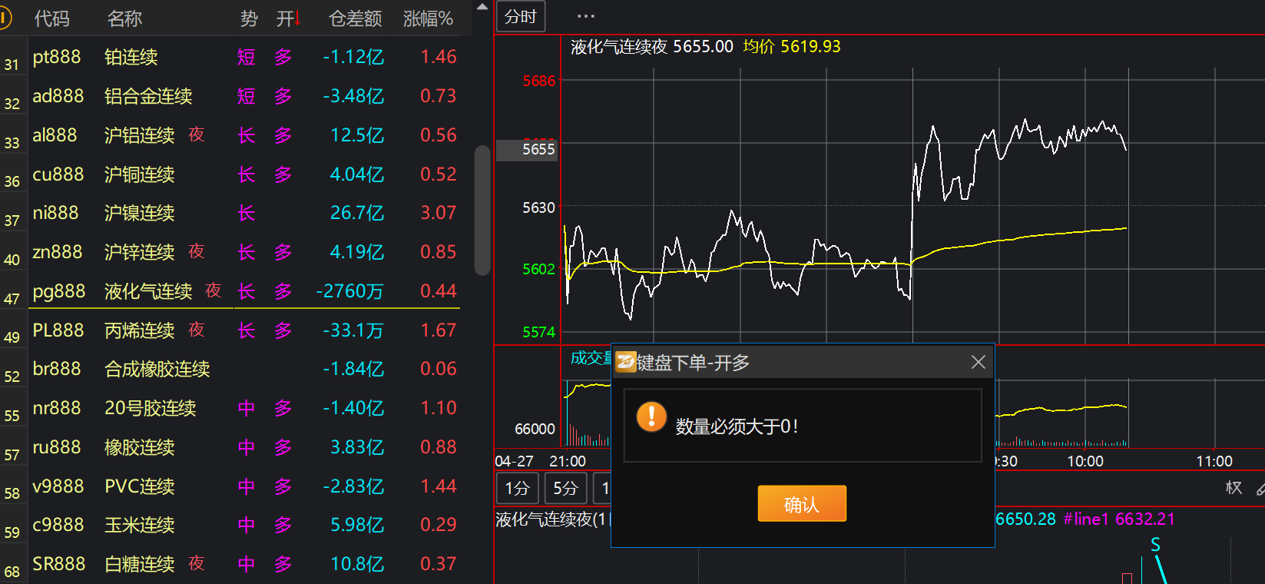This screenshot has height=584, width=1265.
Task: Switch to the 分时 chart tab
Action: (521, 16)
